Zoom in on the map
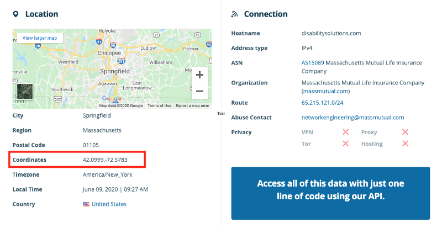The height and width of the screenshot is (228, 442). 199,75
